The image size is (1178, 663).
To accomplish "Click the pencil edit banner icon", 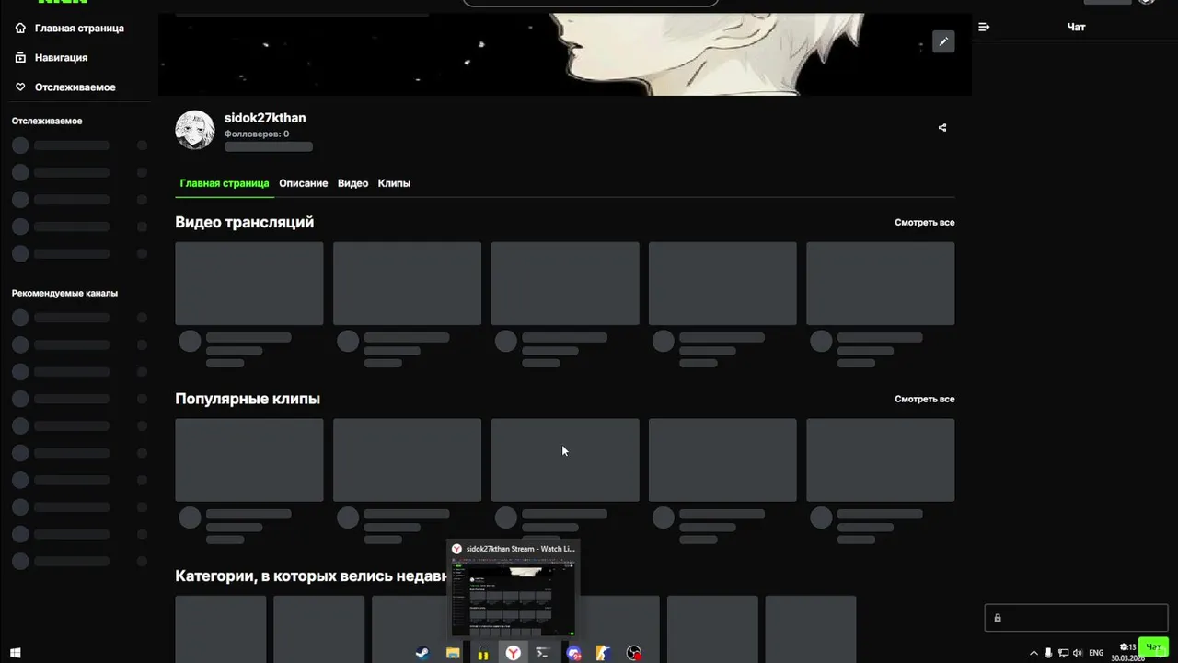I will pos(943,41).
